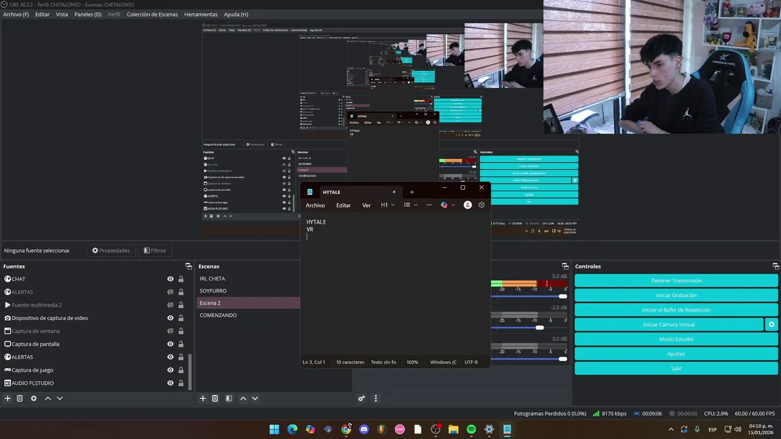The image size is (781, 439).
Task: Open the Copilot icon in Notepad toolbar
Action: coord(444,205)
